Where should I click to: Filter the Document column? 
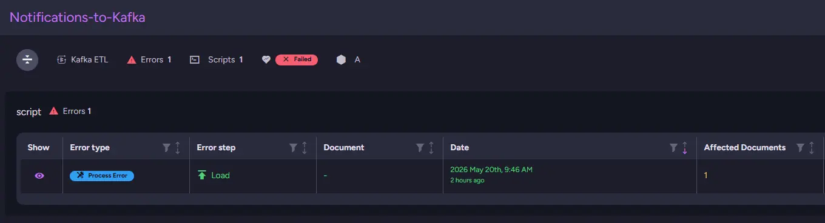(x=420, y=147)
